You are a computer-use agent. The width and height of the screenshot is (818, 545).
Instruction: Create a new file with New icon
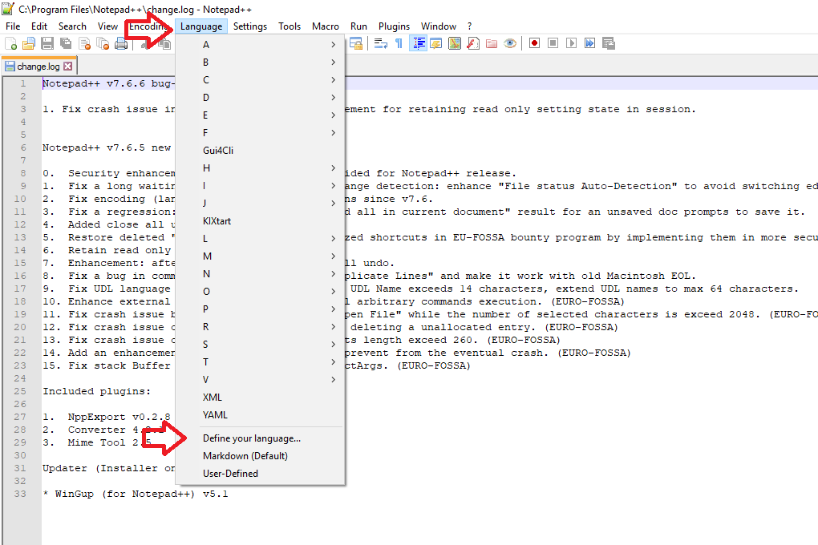point(10,44)
